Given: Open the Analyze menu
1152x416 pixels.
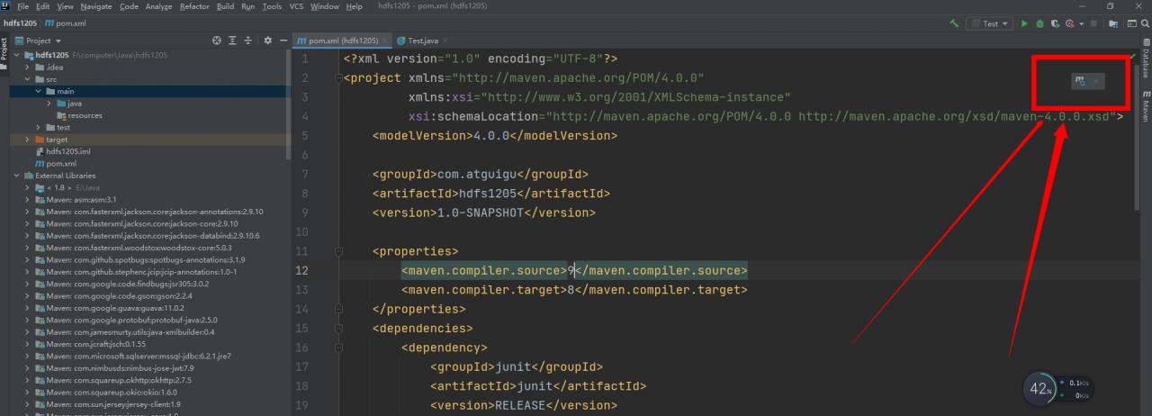Looking at the screenshot, I should point(158,6).
